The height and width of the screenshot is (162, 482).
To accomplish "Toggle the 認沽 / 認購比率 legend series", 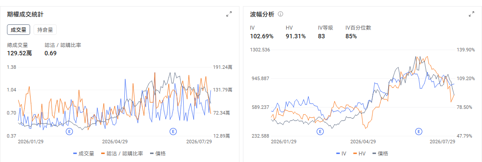I will (x=122, y=153).
